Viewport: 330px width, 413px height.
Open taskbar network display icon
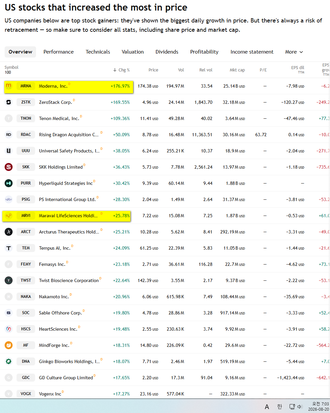coord(292,407)
